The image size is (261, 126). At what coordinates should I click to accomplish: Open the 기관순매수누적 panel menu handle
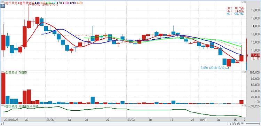pyautogui.click(x=2, y=105)
